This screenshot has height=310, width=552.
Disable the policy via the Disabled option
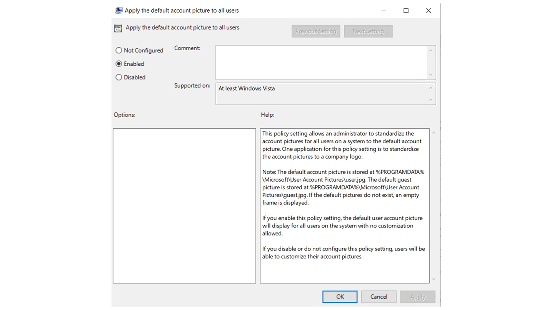pos(118,77)
